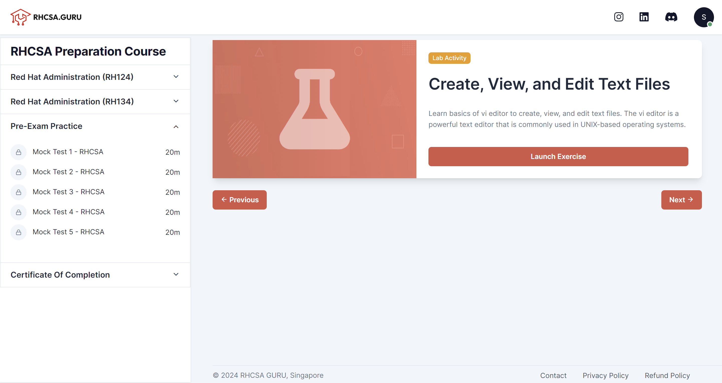
Task: Open the Instagram icon link
Action: point(618,17)
